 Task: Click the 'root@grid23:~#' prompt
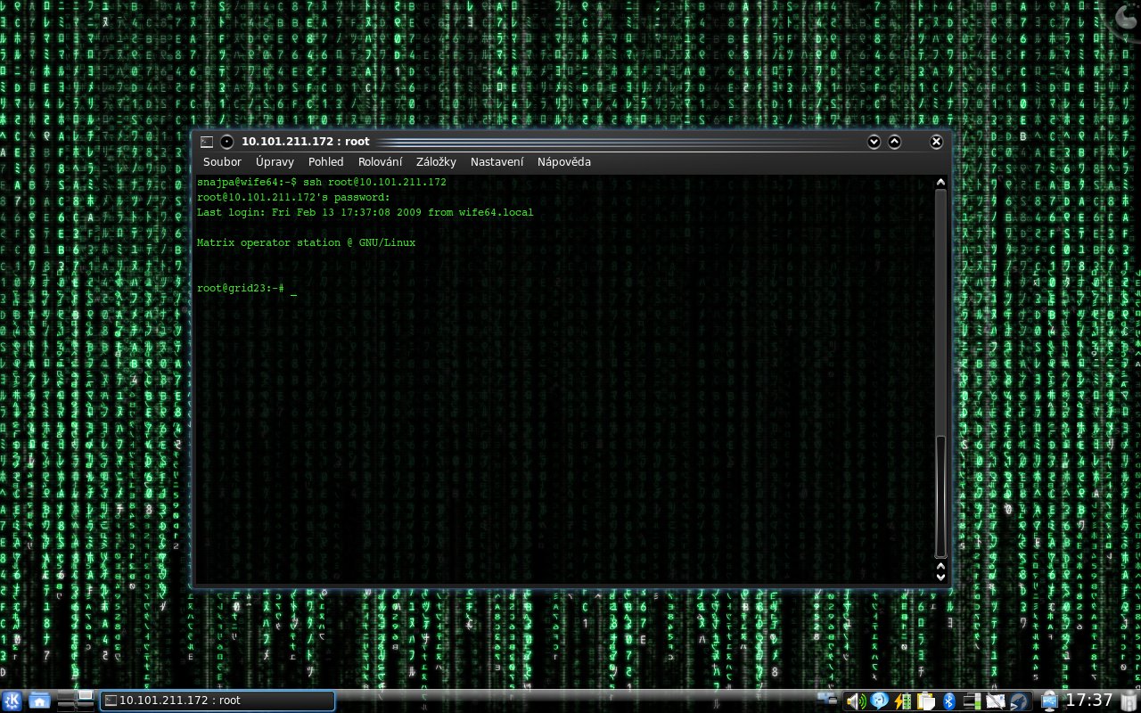pyautogui.click(x=240, y=288)
